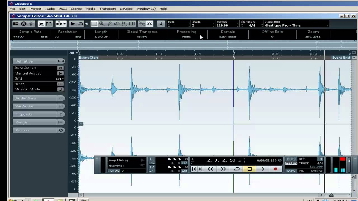Toggle AUTO Q in the transport panel
This screenshot has height=201, width=358.
(x=114, y=171)
